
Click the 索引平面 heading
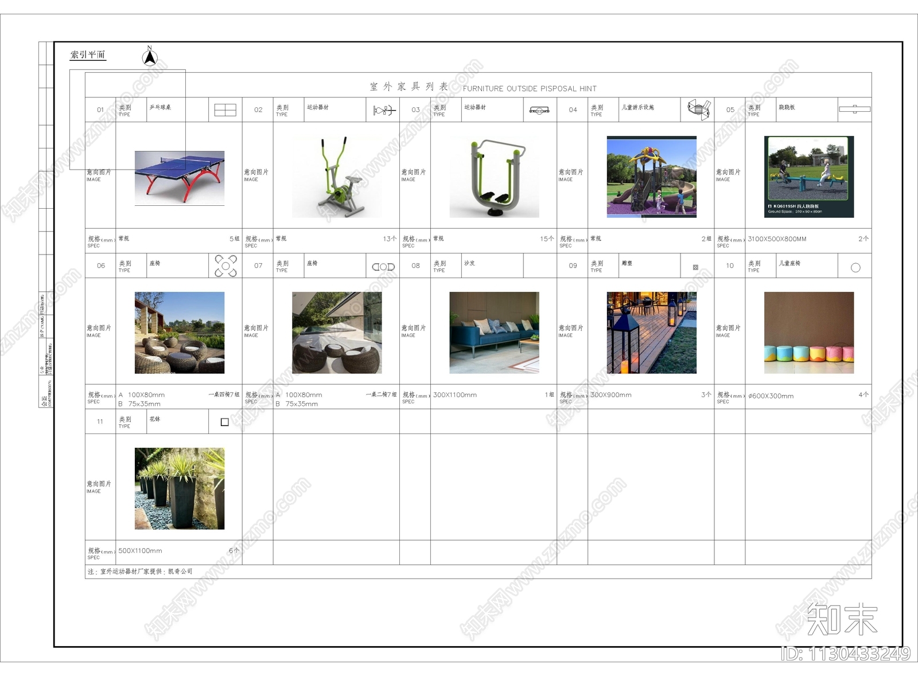tap(88, 54)
